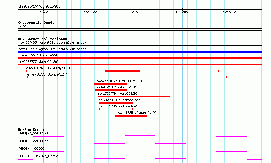Click ruler position 93010500
This screenshot has height=163, width=271.
tap(43, 12)
